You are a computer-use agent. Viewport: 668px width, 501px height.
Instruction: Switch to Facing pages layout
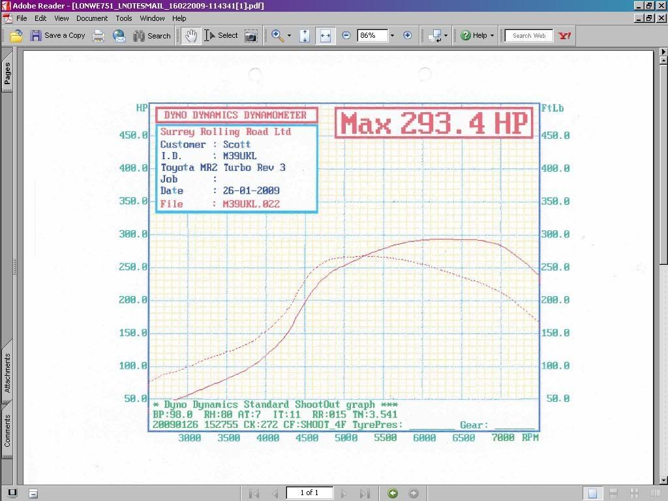tap(655, 493)
